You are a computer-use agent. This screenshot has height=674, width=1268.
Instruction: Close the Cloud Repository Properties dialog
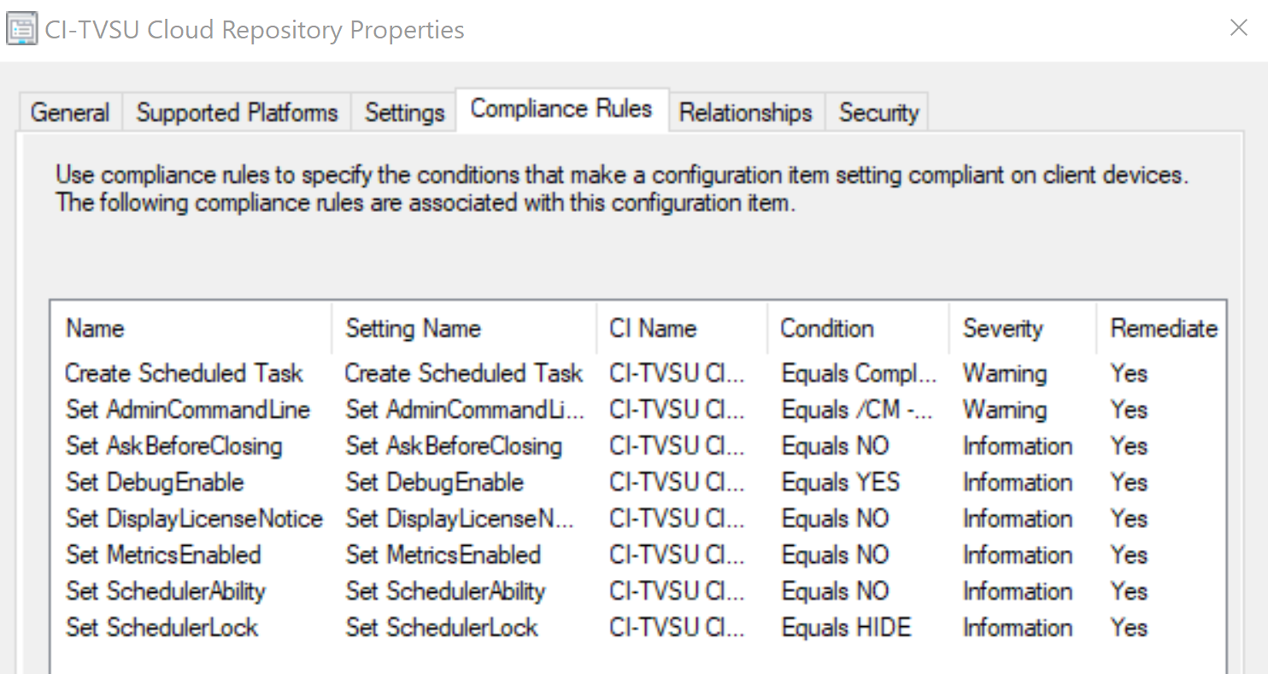(1238, 28)
